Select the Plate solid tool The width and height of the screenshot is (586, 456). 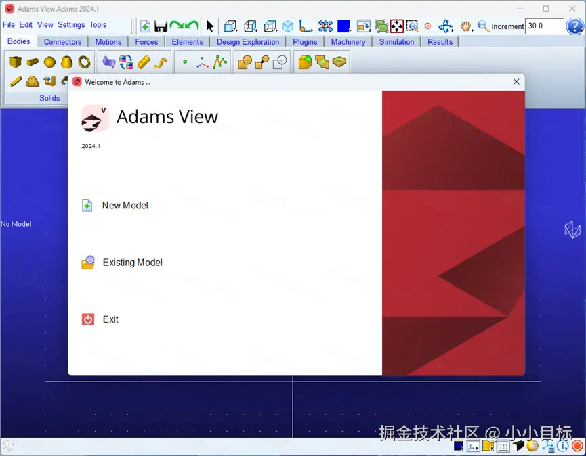(33, 81)
